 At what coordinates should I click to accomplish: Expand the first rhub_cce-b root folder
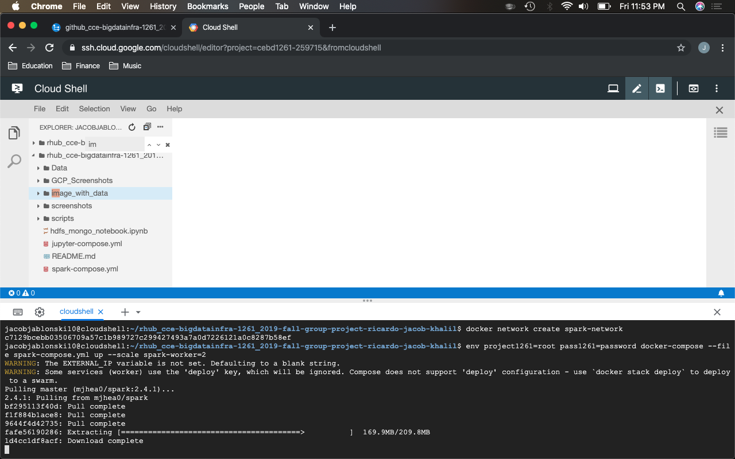34,143
